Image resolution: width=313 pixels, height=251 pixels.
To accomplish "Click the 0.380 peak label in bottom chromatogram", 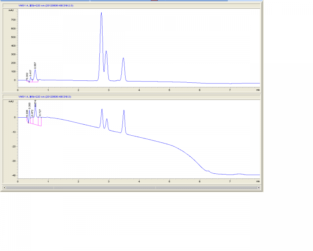I will pos(30,106).
